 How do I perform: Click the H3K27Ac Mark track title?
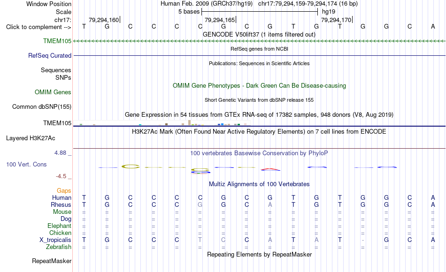coord(259,132)
